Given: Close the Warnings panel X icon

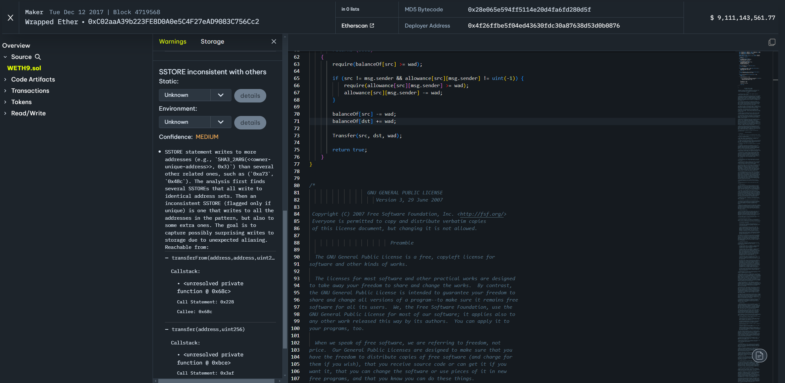Looking at the screenshot, I should 273,41.
